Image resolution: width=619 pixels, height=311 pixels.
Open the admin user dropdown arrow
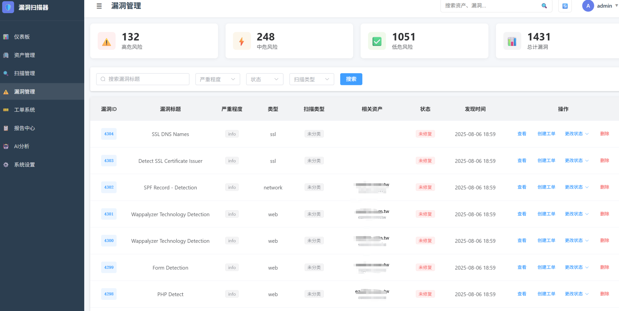tap(616, 6)
